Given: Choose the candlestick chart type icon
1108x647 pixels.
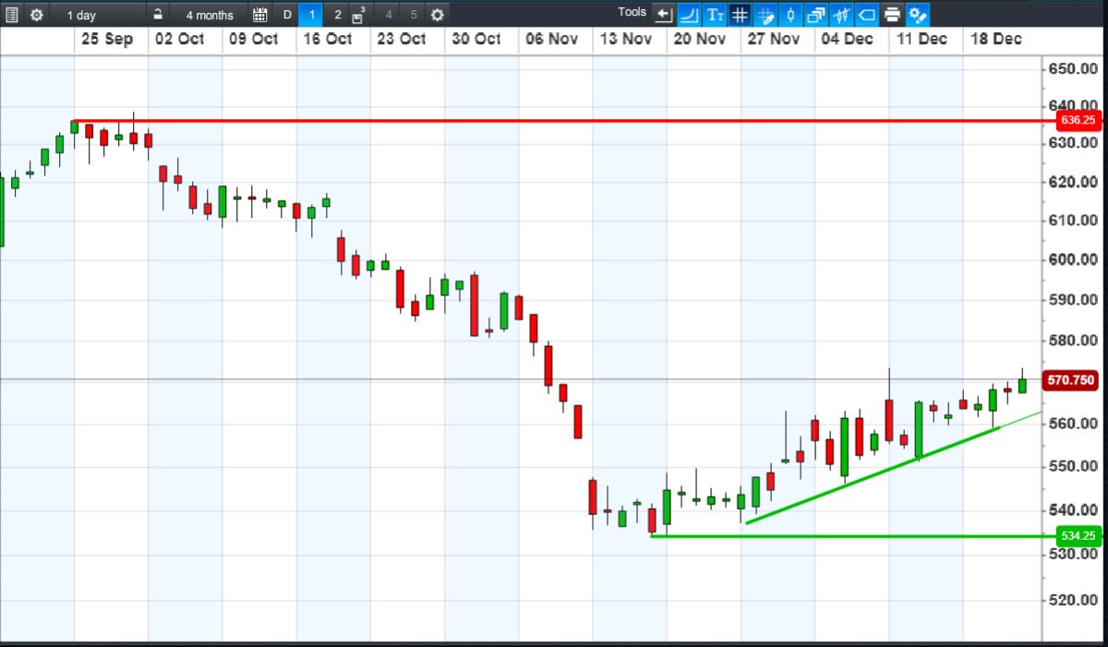Looking at the screenshot, I should (x=790, y=15).
